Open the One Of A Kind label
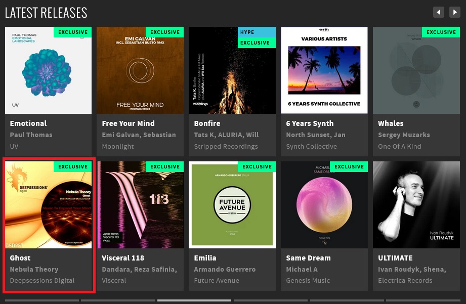The width and height of the screenshot is (466, 304). click(399, 147)
